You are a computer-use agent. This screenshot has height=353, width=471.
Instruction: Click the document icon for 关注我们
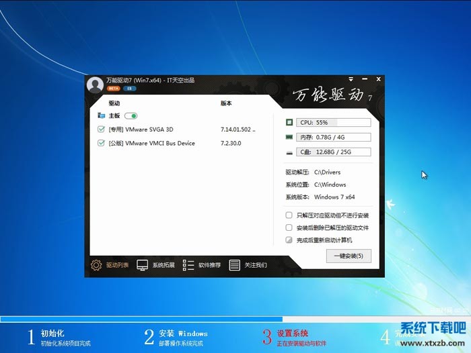coord(234,265)
